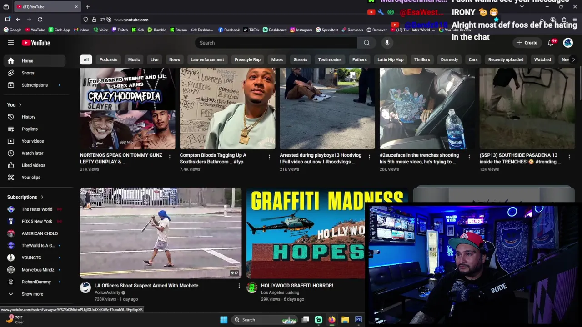
Task: Play the Graffiti Madness video thumbnail
Action: 306,233
